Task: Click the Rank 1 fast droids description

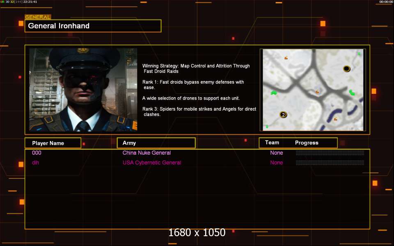Action: tap(193, 84)
